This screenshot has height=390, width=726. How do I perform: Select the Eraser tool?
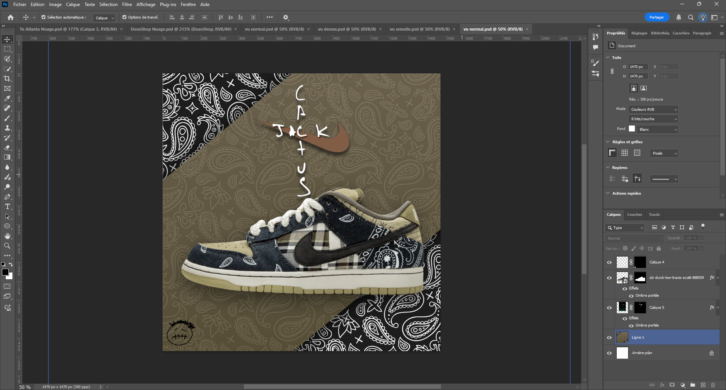click(7, 147)
